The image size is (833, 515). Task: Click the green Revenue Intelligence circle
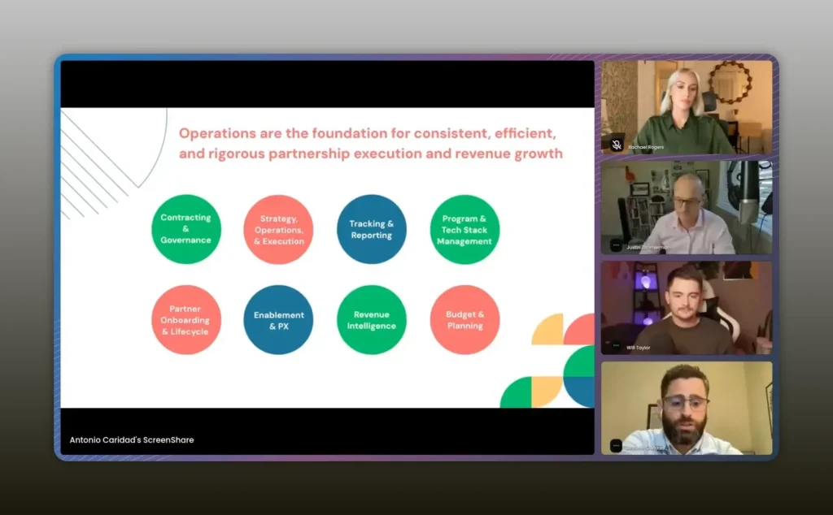click(372, 320)
